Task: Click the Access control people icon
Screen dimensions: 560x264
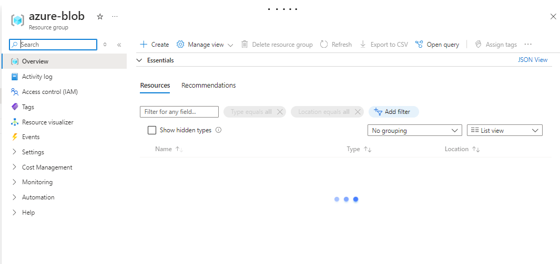Action: (x=15, y=92)
